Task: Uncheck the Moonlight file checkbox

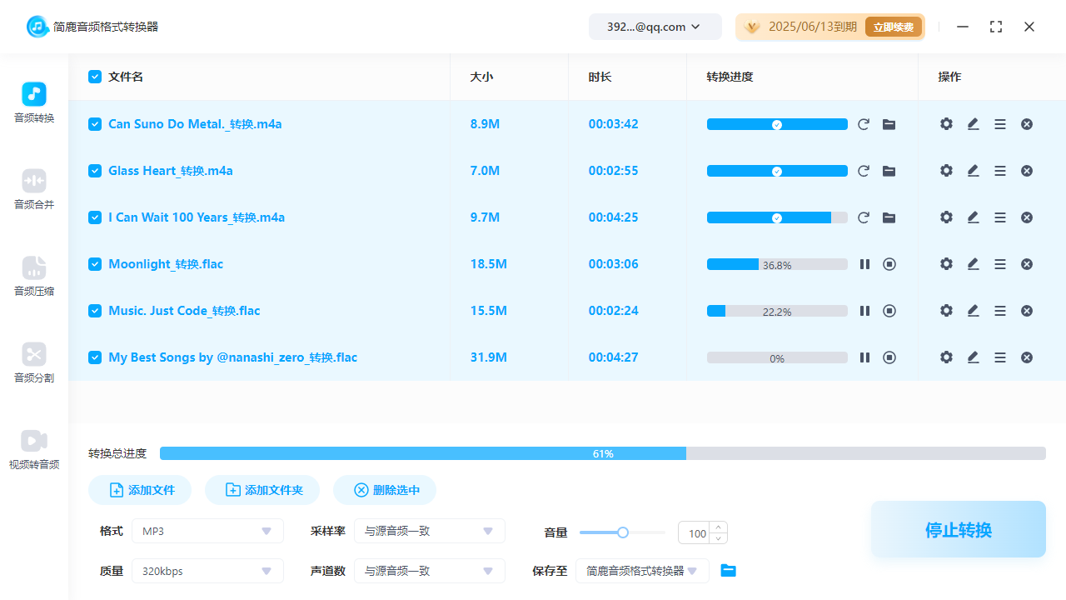Action: coord(95,264)
